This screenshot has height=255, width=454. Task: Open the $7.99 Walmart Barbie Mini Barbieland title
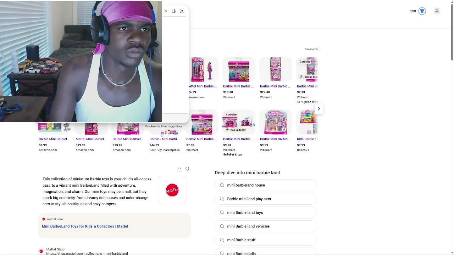point(201,139)
